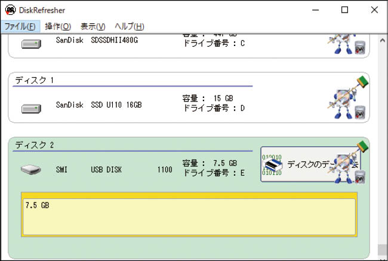Maximize the DiskRefresher window
The width and height of the screenshot is (388, 261).
click(x=344, y=10)
